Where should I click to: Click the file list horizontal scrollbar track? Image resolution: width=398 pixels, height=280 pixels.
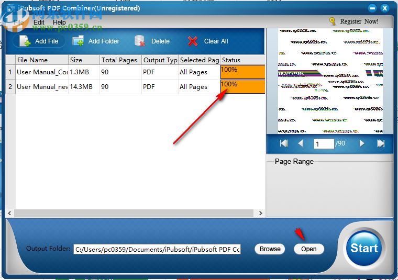pos(134,214)
